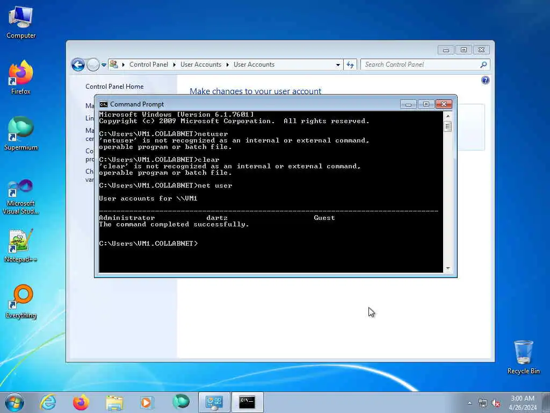Click the 'net user' command text
The width and height of the screenshot is (550, 413).
(215, 186)
